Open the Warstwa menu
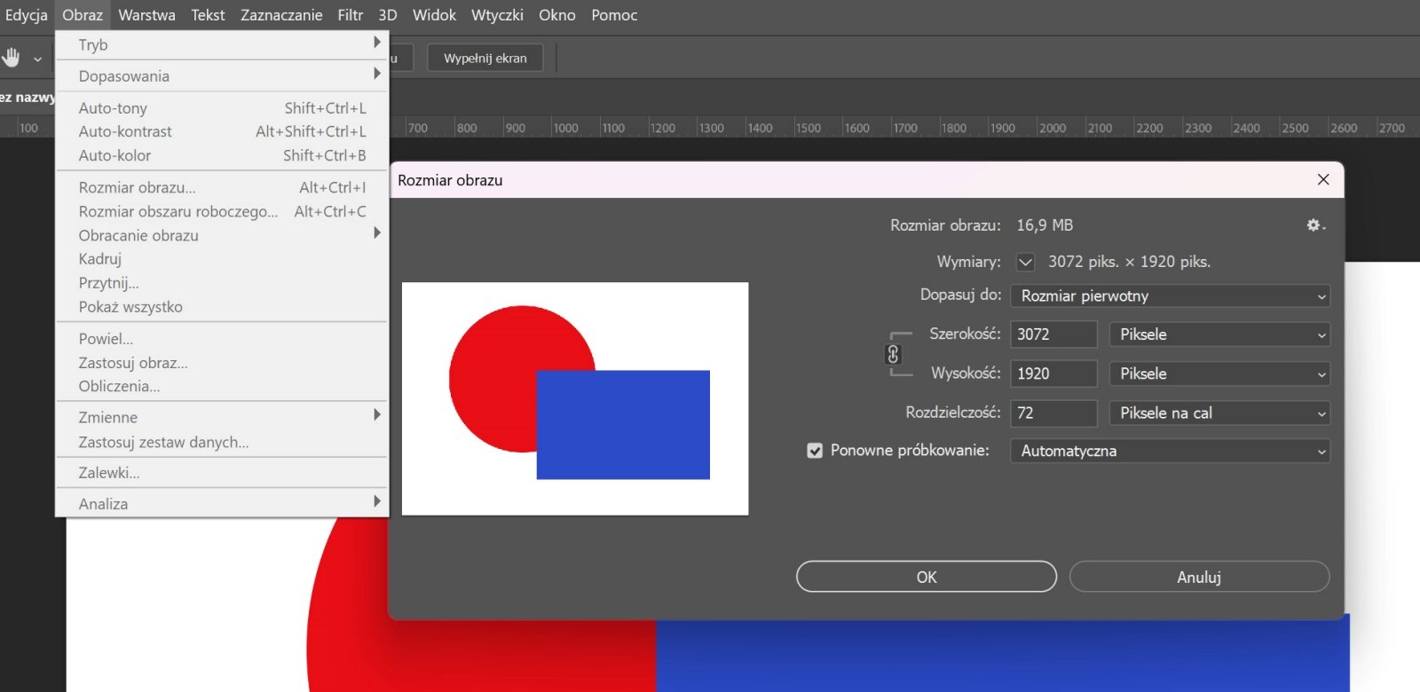 (146, 15)
